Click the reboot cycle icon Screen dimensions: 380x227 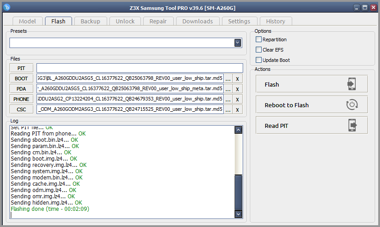(x=352, y=105)
